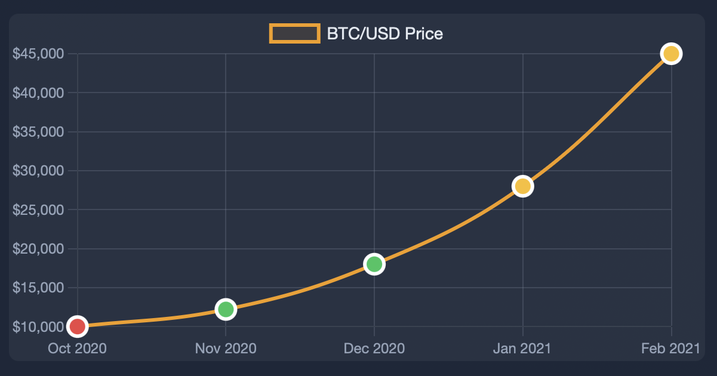Click the Feb 2021 peak data point
This screenshot has width=717, height=376.
tap(671, 54)
